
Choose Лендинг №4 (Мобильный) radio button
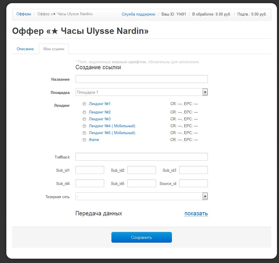(x=84, y=126)
